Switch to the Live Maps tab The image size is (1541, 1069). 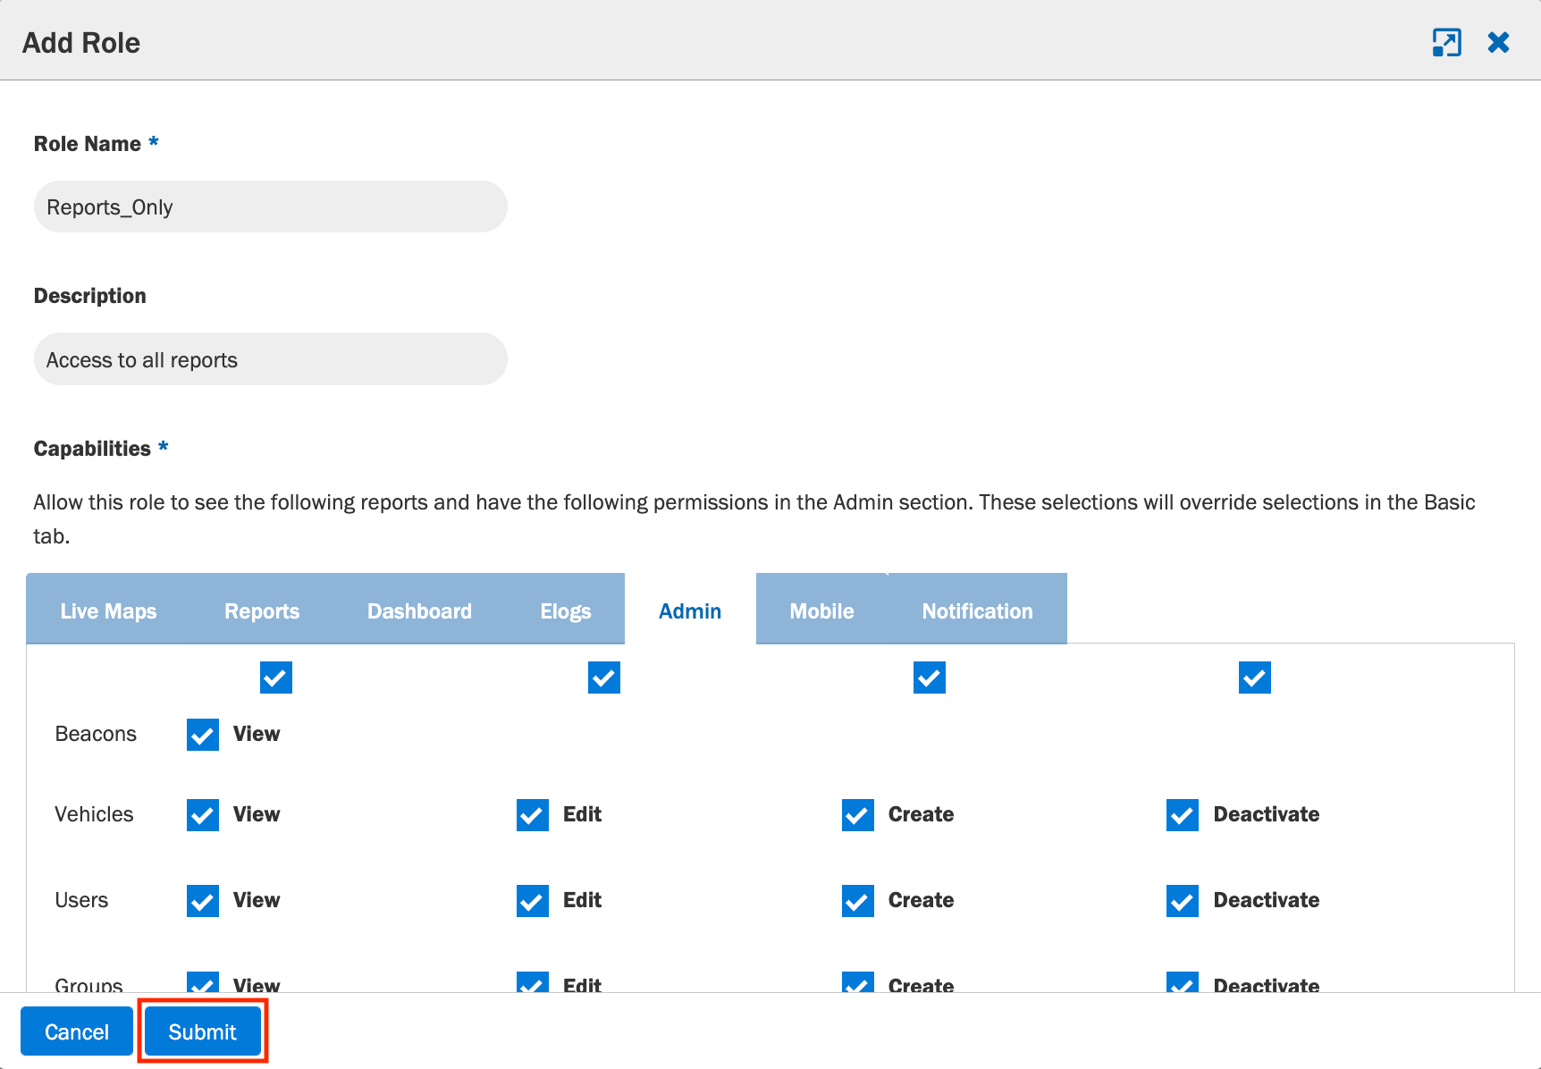(x=108, y=610)
